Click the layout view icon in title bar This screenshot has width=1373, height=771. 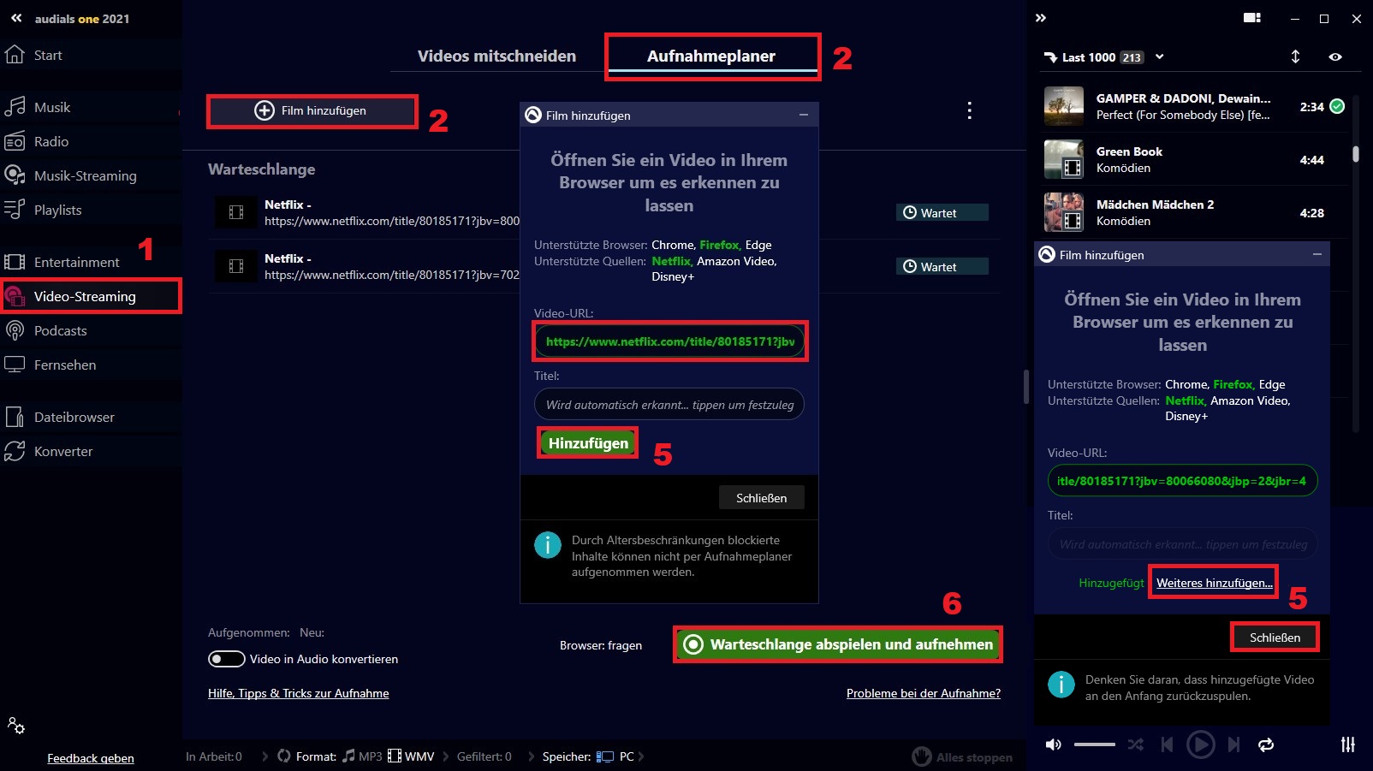pyautogui.click(x=1252, y=18)
